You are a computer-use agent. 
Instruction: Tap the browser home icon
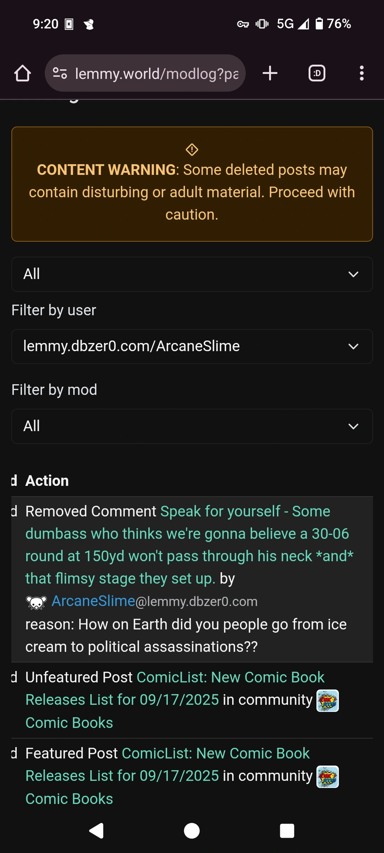click(22, 73)
